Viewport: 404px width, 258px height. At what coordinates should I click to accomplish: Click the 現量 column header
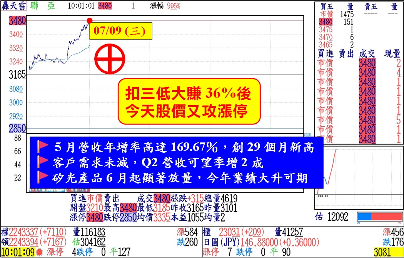[392, 54]
